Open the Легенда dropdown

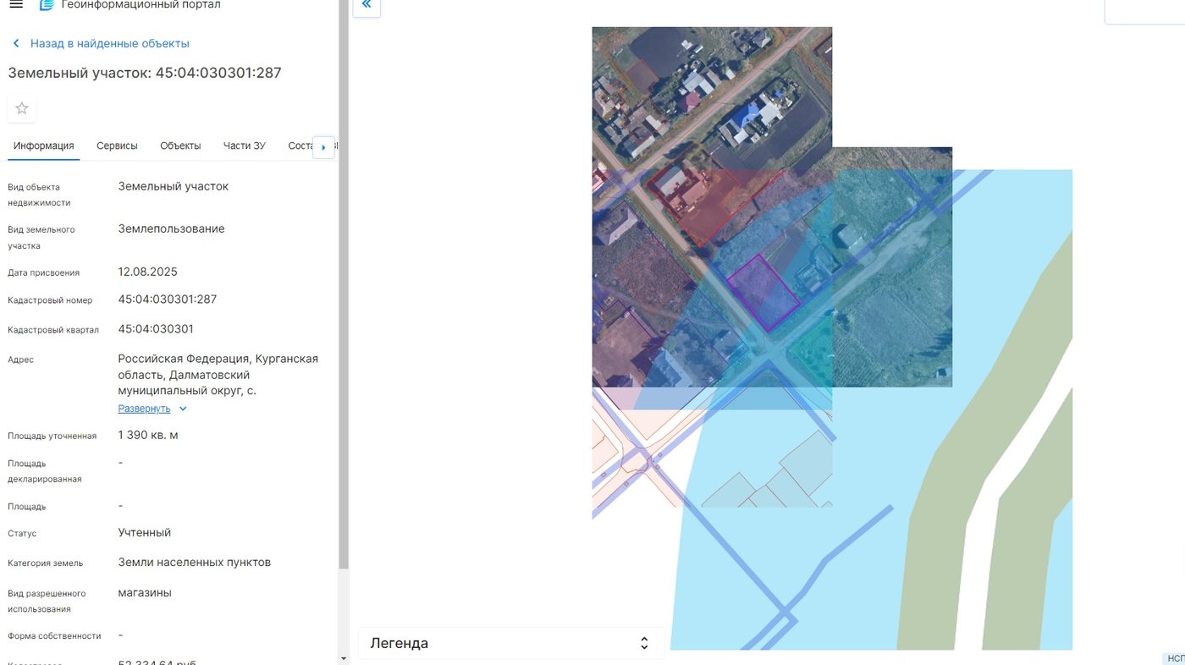pyautogui.click(x=511, y=643)
